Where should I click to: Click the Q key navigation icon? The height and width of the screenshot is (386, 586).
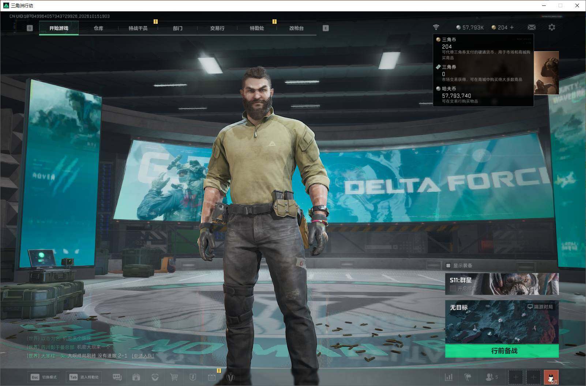pyautogui.click(x=30, y=28)
